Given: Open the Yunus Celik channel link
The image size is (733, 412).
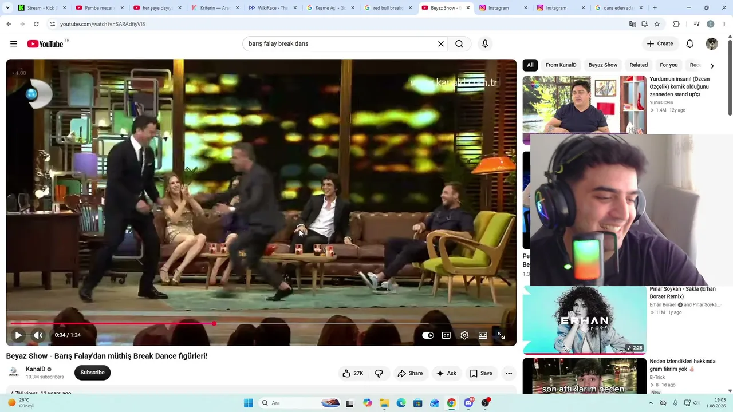Looking at the screenshot, I should pyautogui.click(x=661, y=103).
